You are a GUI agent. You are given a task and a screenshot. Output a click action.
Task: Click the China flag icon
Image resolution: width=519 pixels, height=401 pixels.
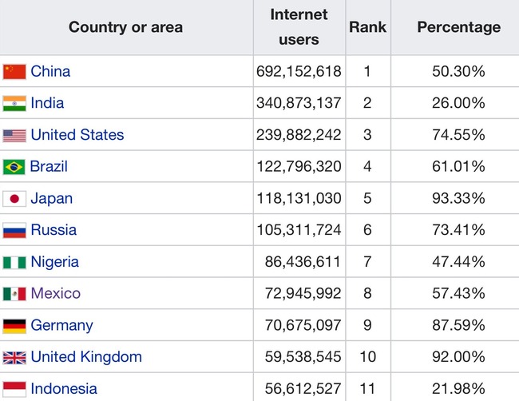point(14,72)
